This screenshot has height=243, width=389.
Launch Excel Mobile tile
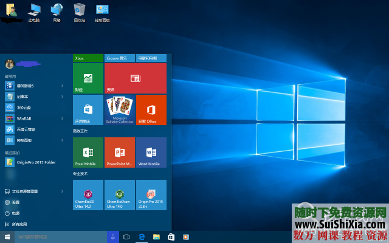pos(88,152)
